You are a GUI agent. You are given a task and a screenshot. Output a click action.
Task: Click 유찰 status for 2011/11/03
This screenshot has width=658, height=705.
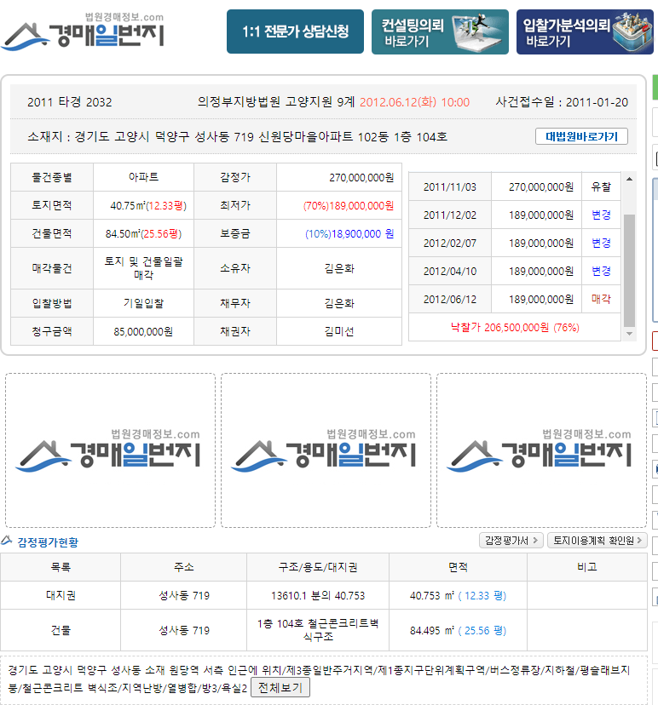click(x=601, y=186)
